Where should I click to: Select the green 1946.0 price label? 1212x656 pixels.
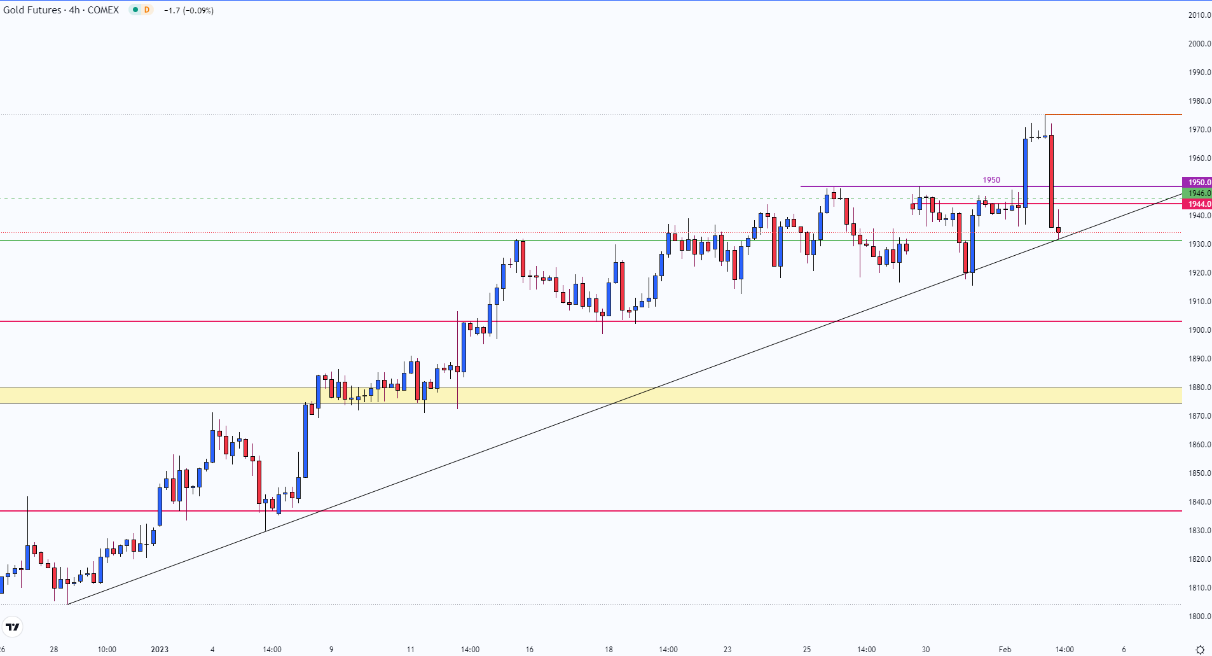pyautogui.click(x=1197, y=193)
